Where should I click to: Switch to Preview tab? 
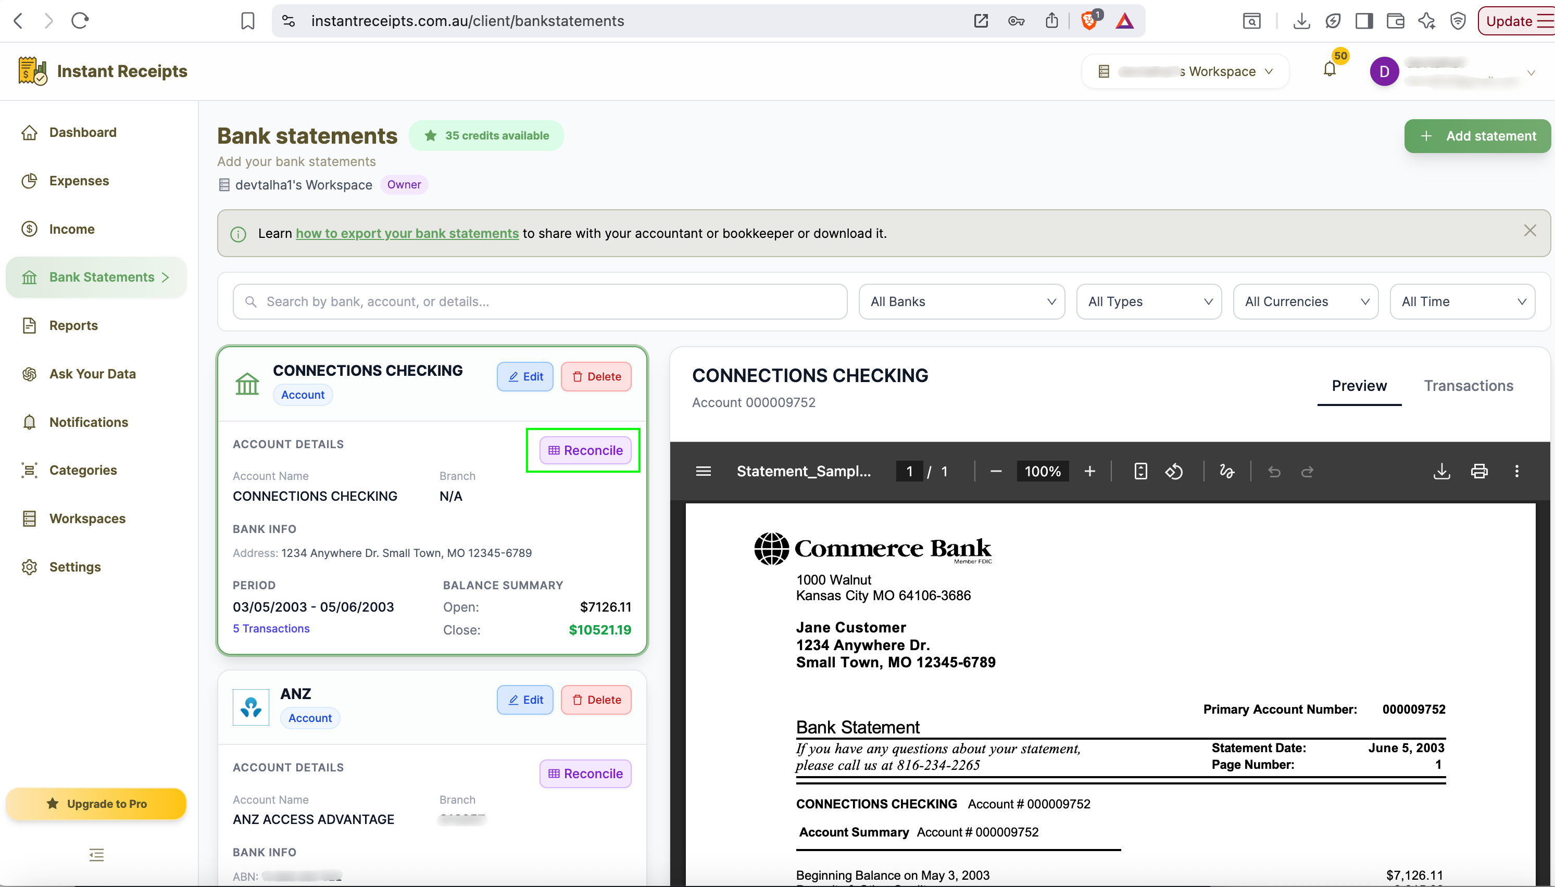(x=1359, y=386)
